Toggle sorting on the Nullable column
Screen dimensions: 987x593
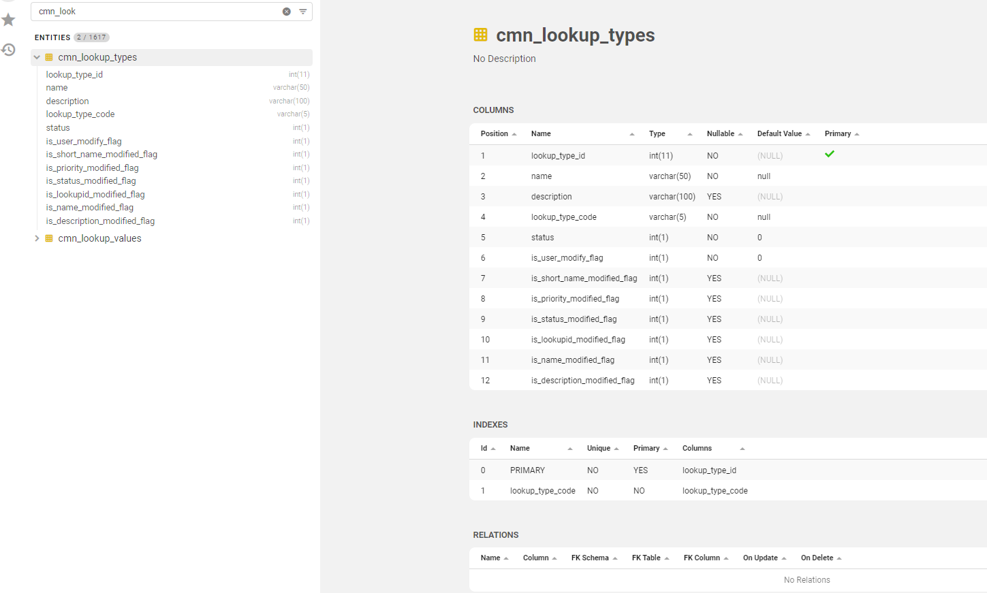[740, 133]
